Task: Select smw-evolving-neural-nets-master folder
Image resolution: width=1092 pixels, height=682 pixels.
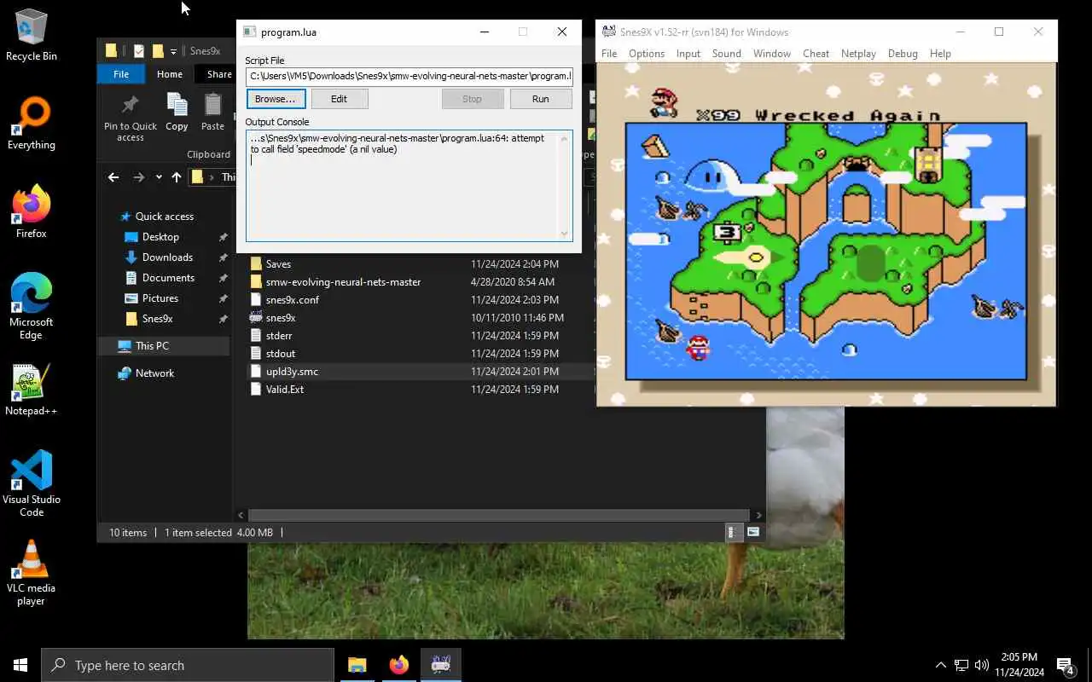Action: [343, 282]
